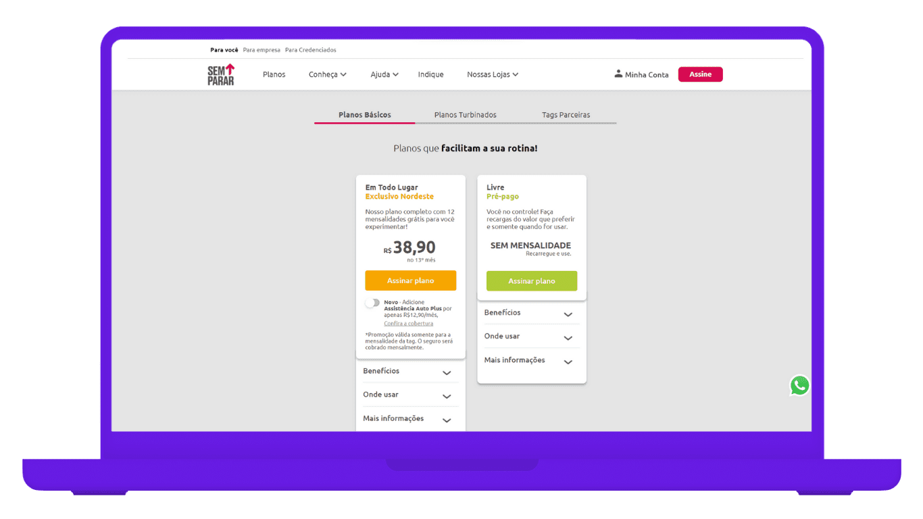Select the Planos Básicos tab
This screenshot has width=923, height=519.
coord(364,115)
